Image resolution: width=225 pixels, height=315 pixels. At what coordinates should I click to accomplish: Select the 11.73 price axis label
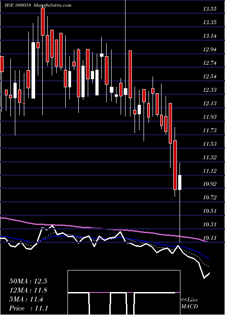click(210, 130)
